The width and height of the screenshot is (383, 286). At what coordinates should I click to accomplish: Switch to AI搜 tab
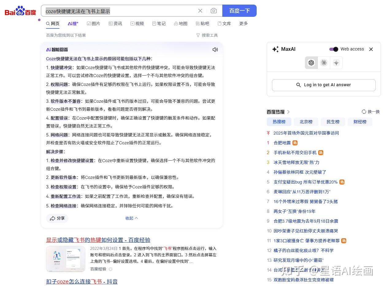tap(73, 24)
